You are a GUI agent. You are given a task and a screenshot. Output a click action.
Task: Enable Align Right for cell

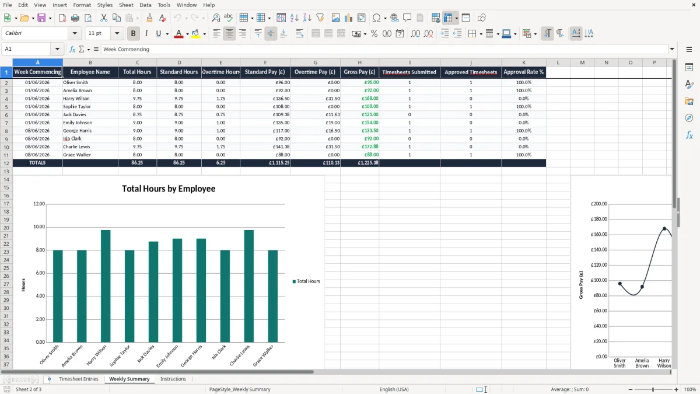242,34
